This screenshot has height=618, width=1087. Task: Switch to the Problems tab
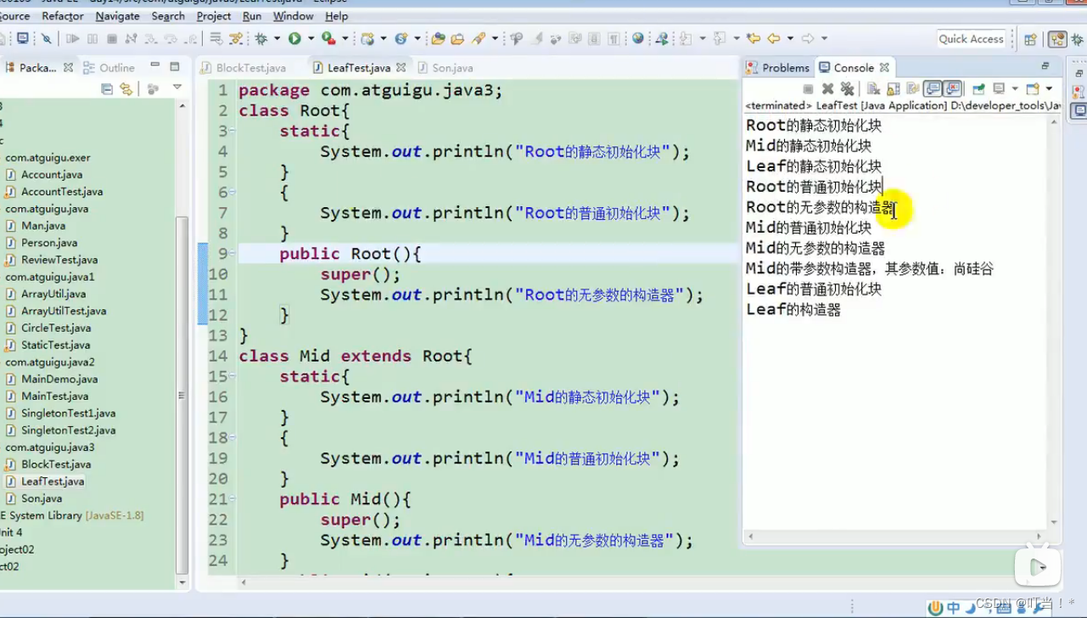click(x=778, y=68)
